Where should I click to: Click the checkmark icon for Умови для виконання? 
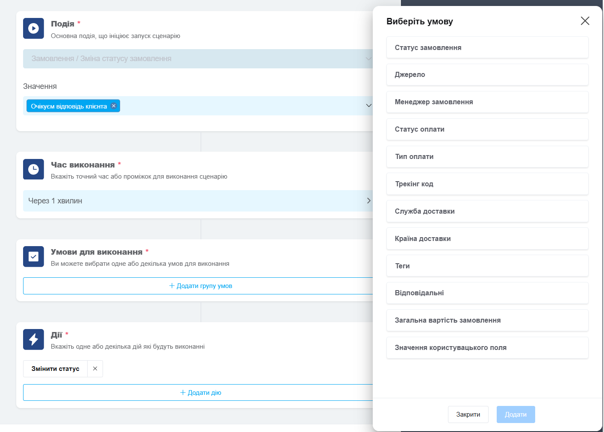[x=33, y=256]
